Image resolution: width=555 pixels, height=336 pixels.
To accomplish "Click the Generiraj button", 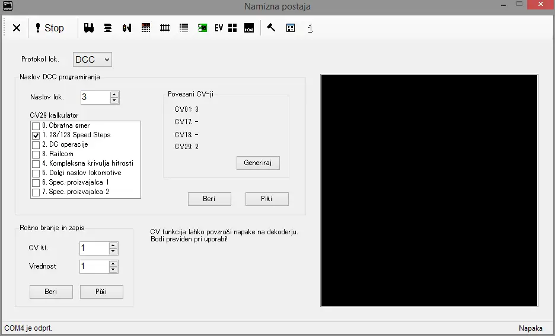I will coord(257,163).
